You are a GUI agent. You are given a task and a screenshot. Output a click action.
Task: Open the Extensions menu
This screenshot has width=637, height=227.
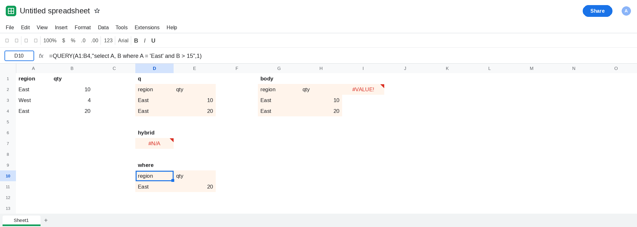[147, 28]
